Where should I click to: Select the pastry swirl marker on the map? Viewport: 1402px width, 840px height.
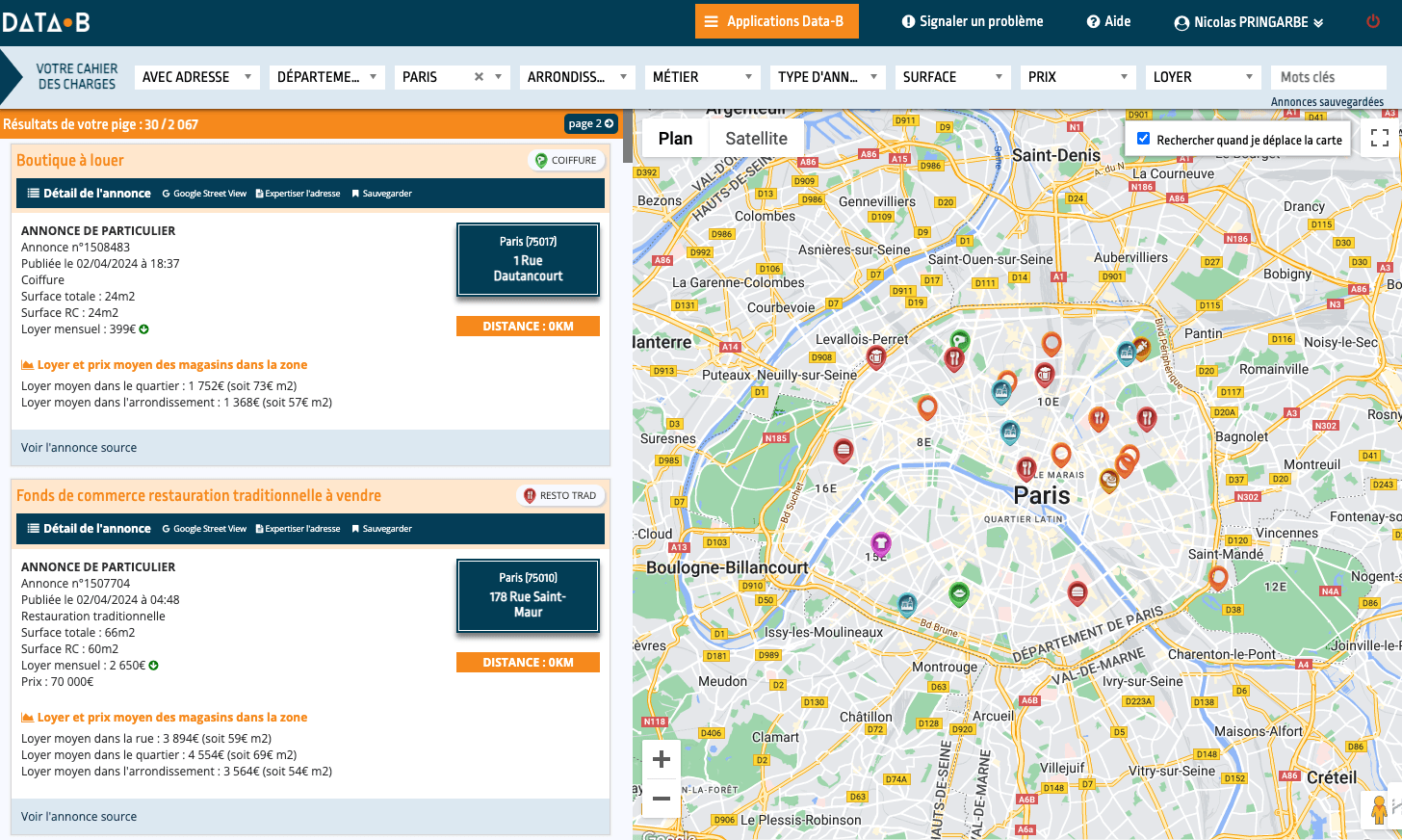pos(1109,479)
